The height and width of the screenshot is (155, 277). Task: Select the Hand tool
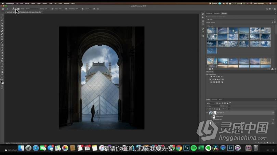pos(2,72)
